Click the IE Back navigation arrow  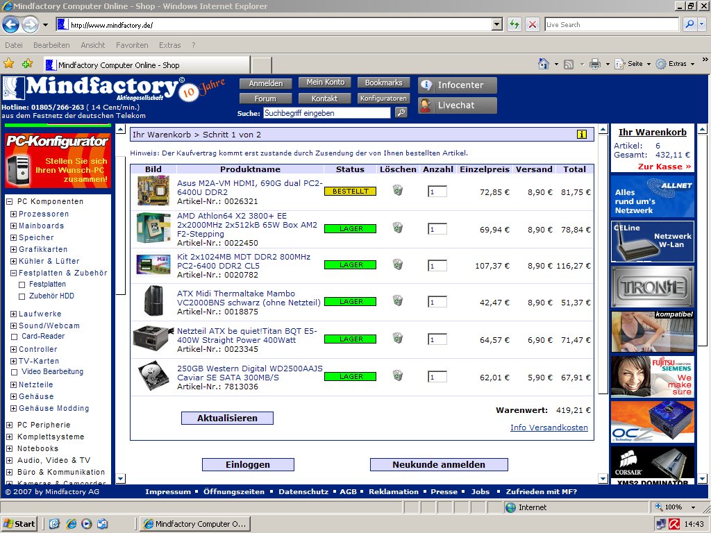tap(11, 24)
